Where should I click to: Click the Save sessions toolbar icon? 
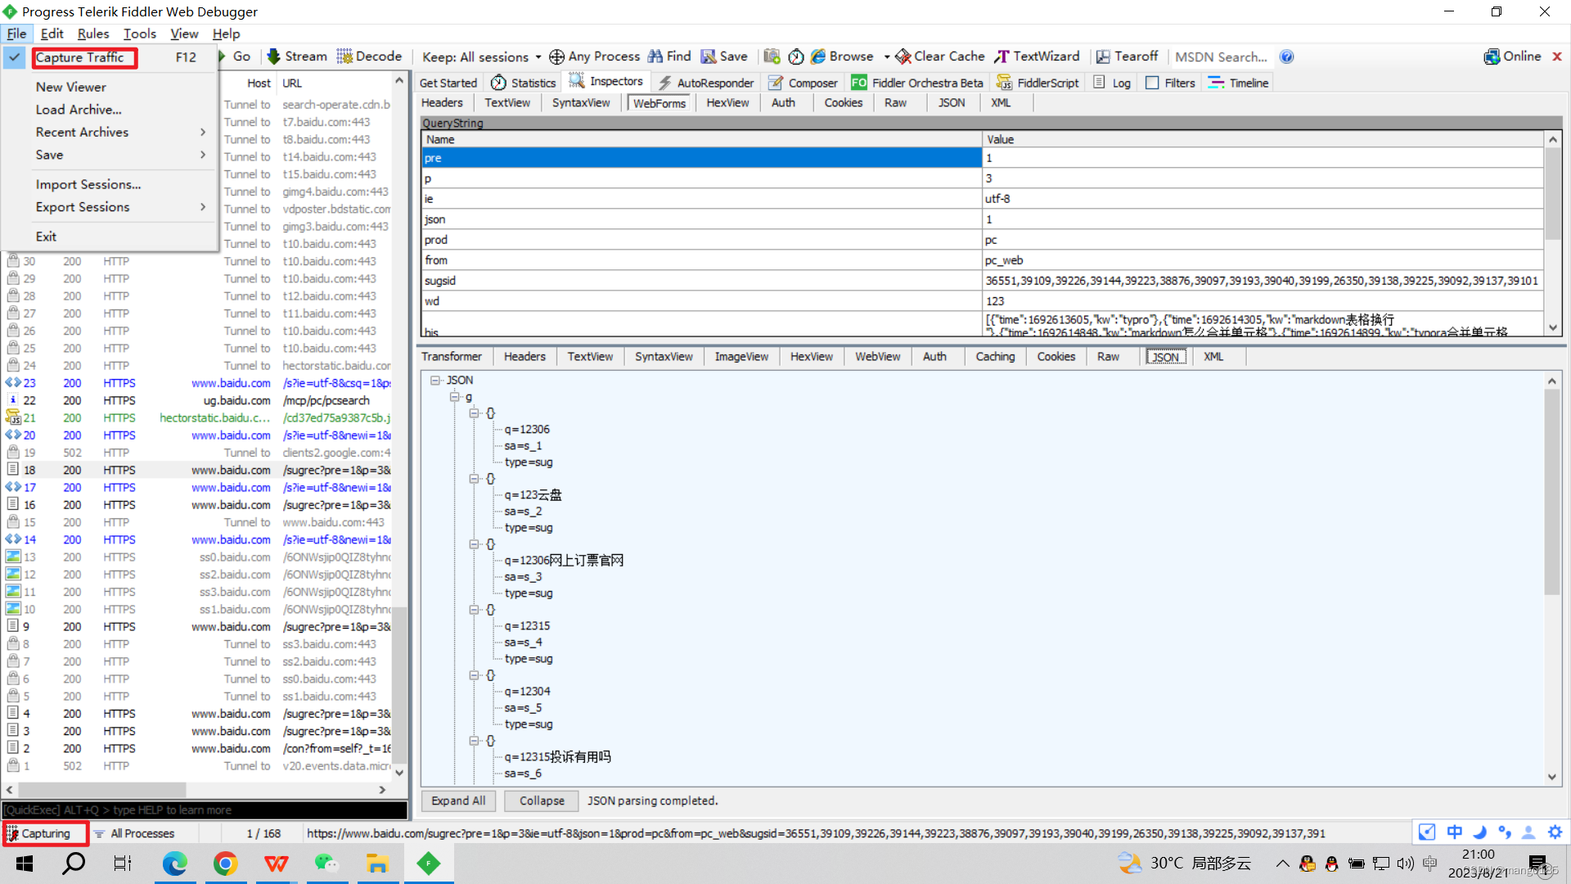[x=709, y=56]
